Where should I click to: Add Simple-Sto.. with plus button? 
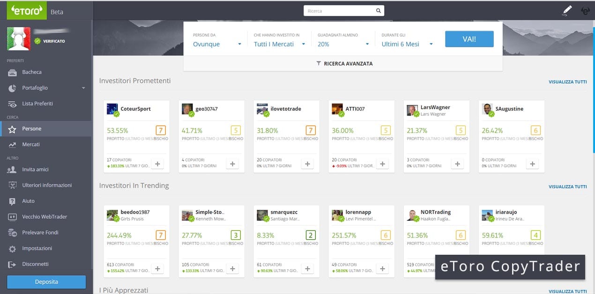(232, 269)
